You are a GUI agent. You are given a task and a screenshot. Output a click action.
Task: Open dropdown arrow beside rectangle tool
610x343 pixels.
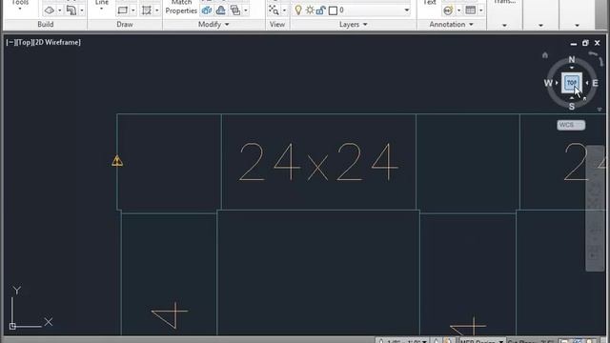(x=133, y=10)
